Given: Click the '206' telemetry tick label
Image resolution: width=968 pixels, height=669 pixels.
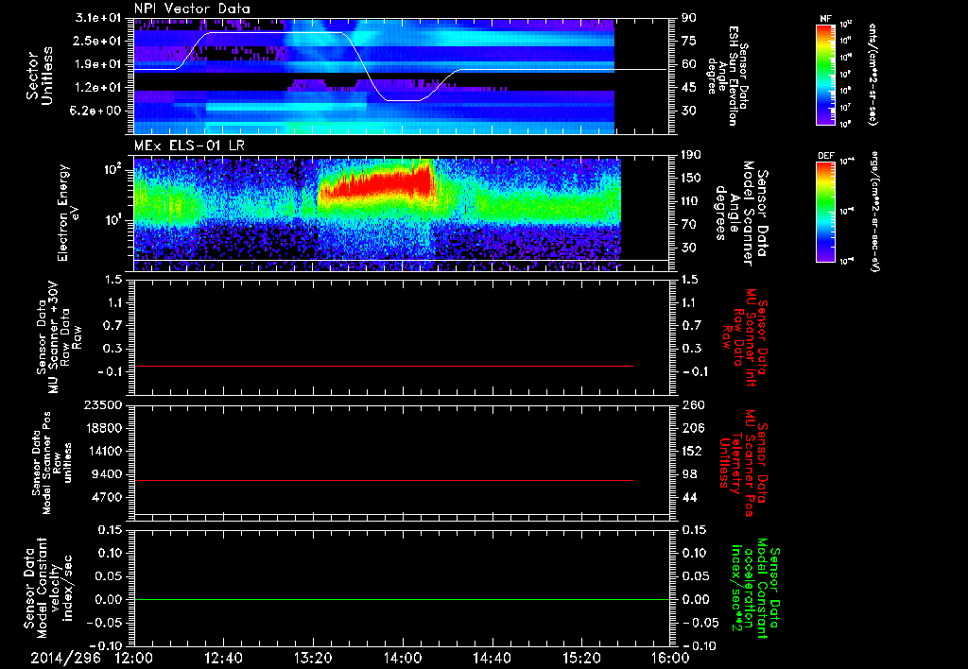Looking at the screenshot, I should (692, 428).
